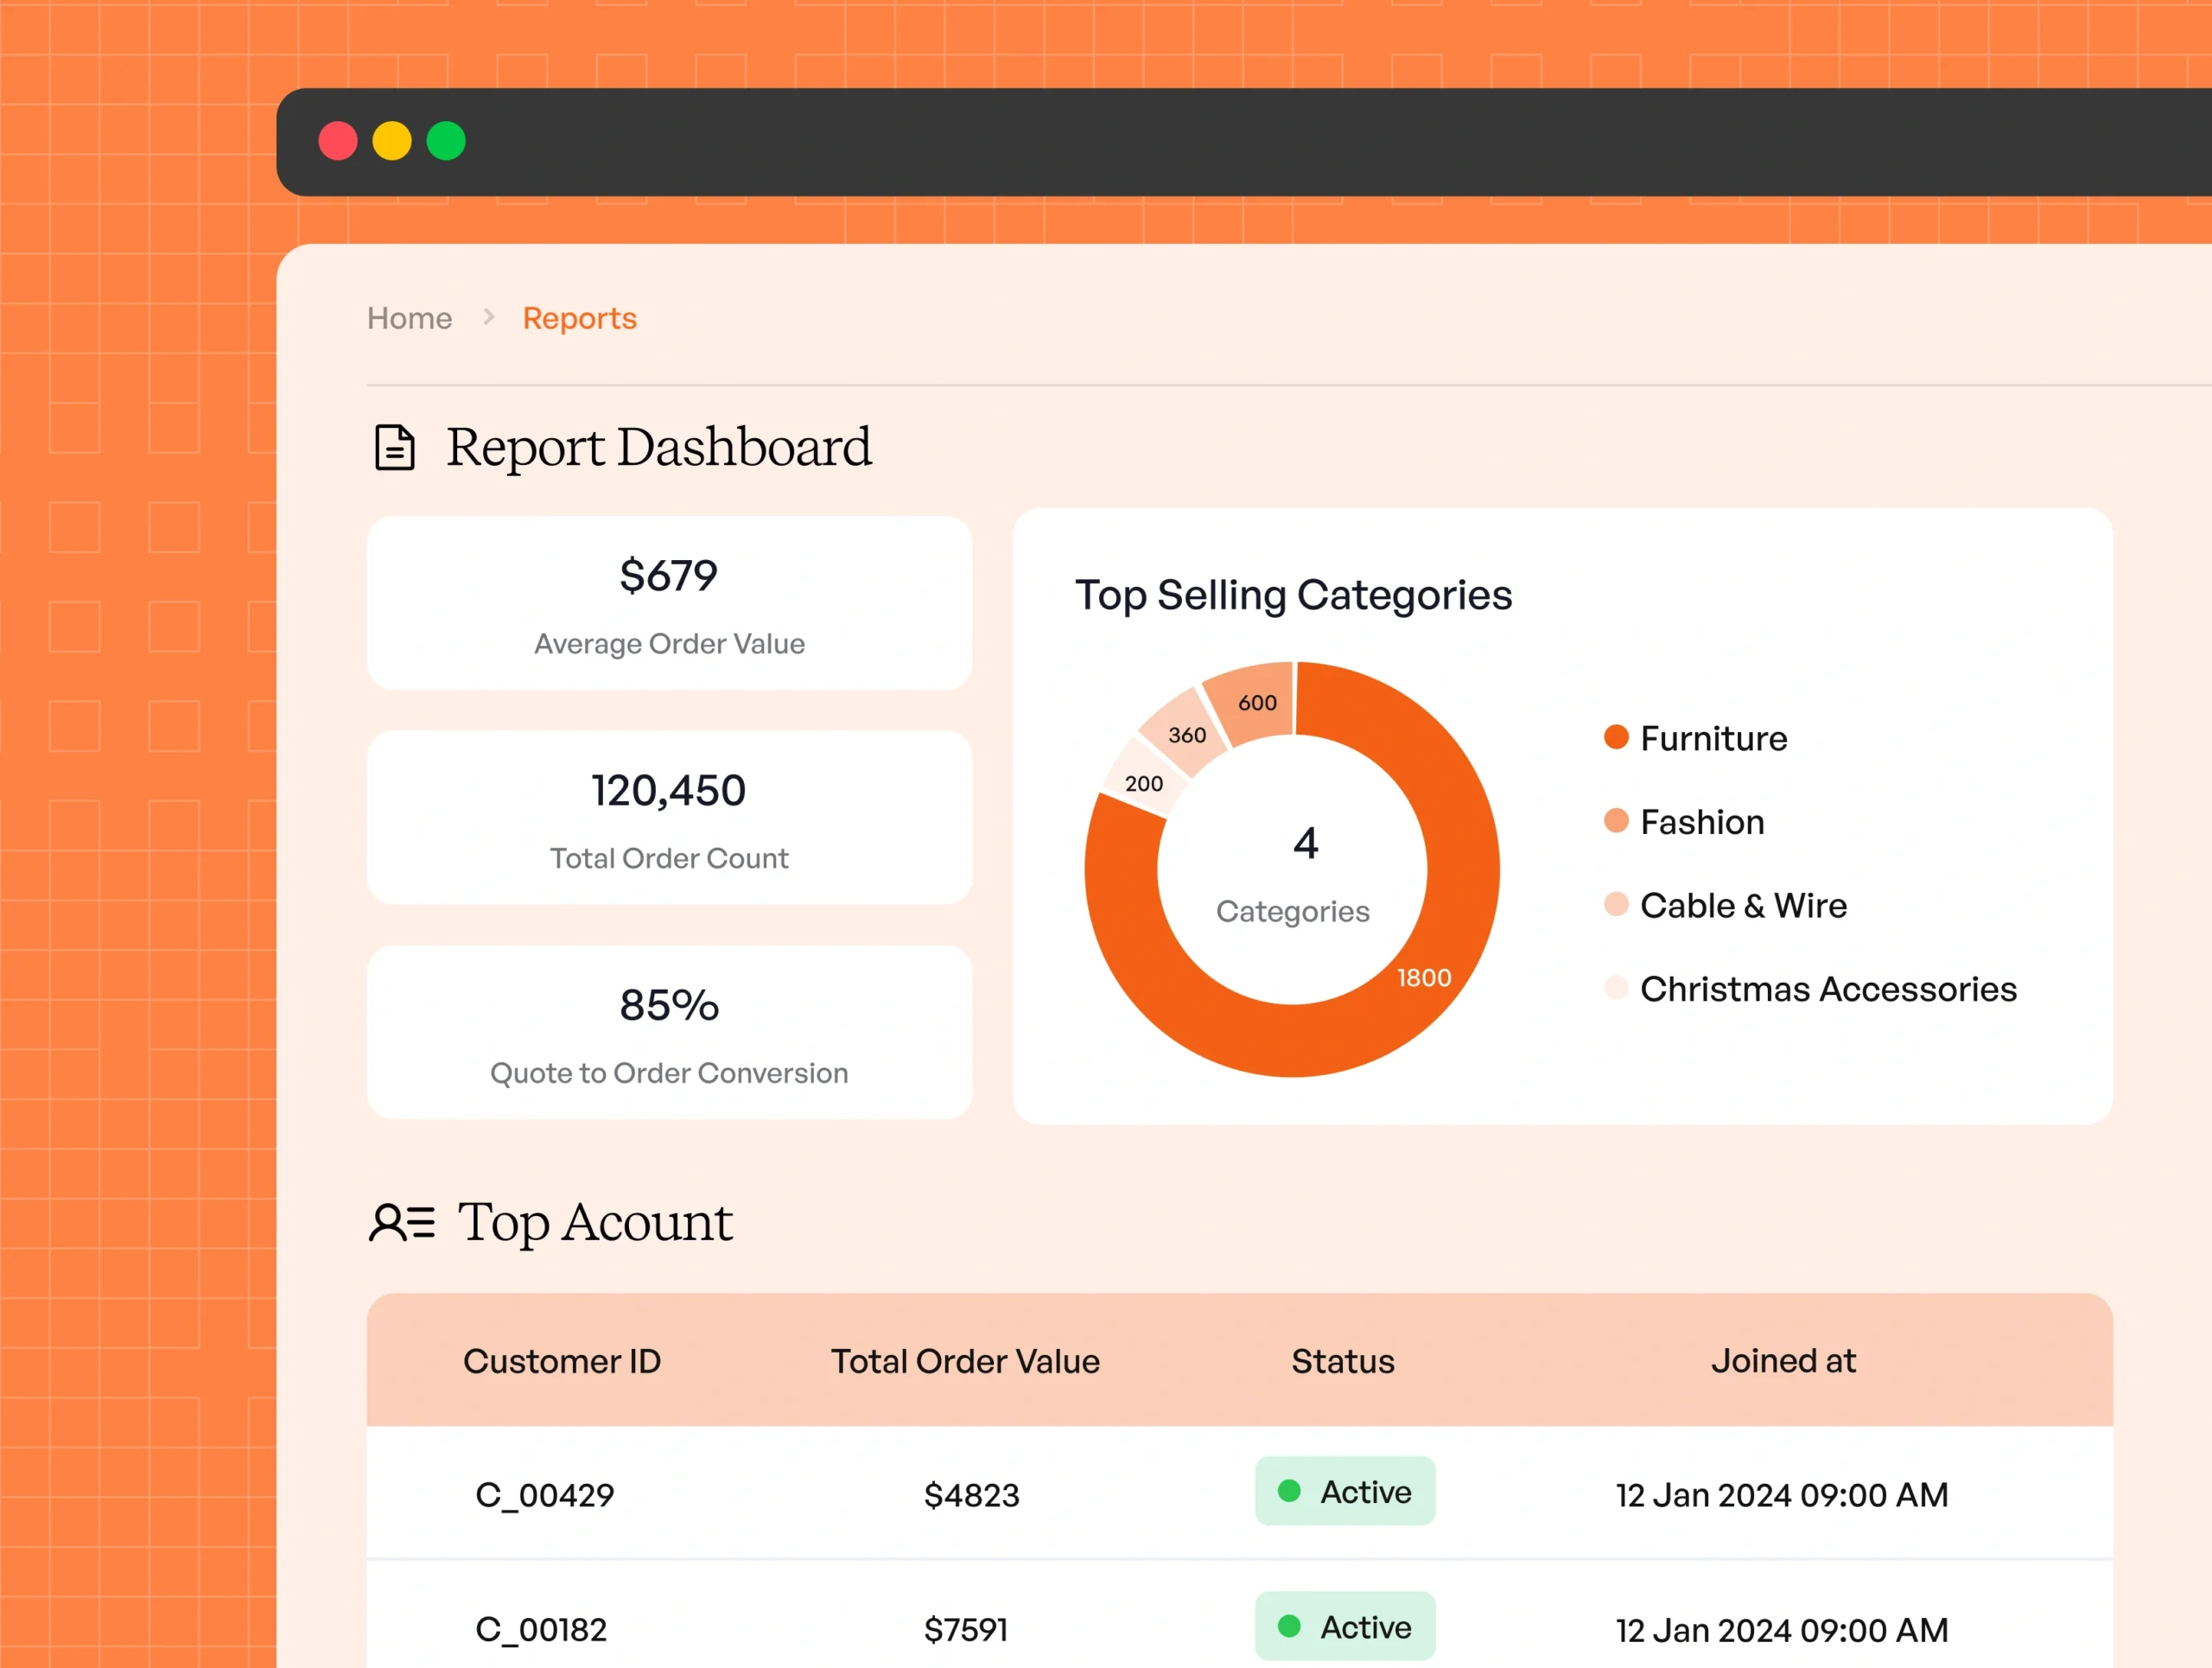Click Active status badge for C_00429
This screenshot has height=1668, width=2212.
[1344, 1491]
